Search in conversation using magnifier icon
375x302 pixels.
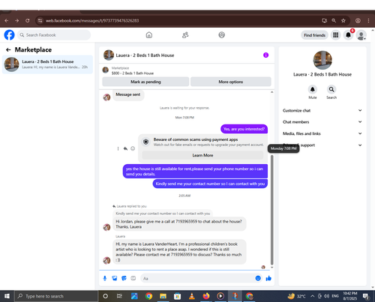tap(331, 89)
